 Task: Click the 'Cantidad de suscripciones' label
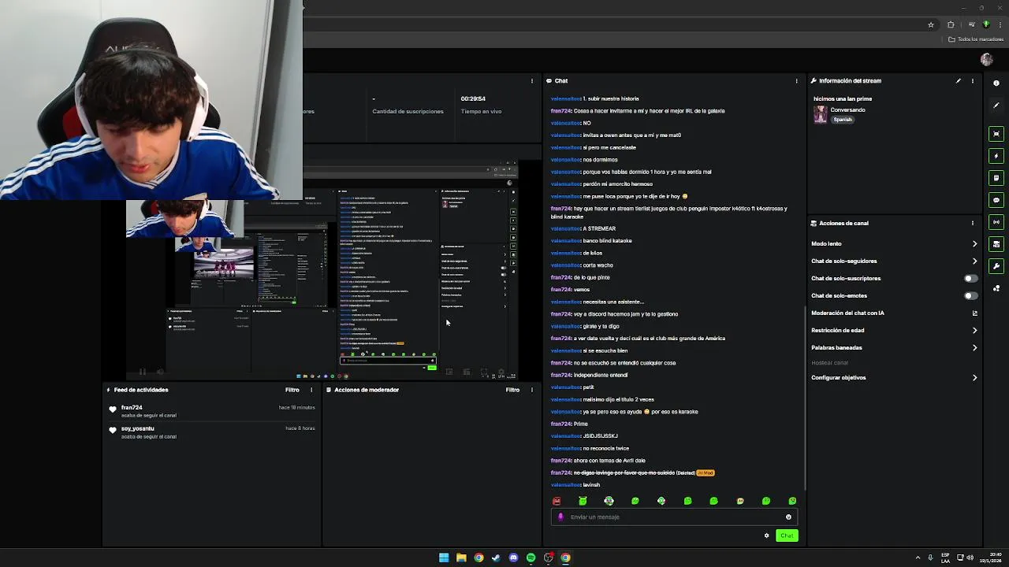coord(408,111)
